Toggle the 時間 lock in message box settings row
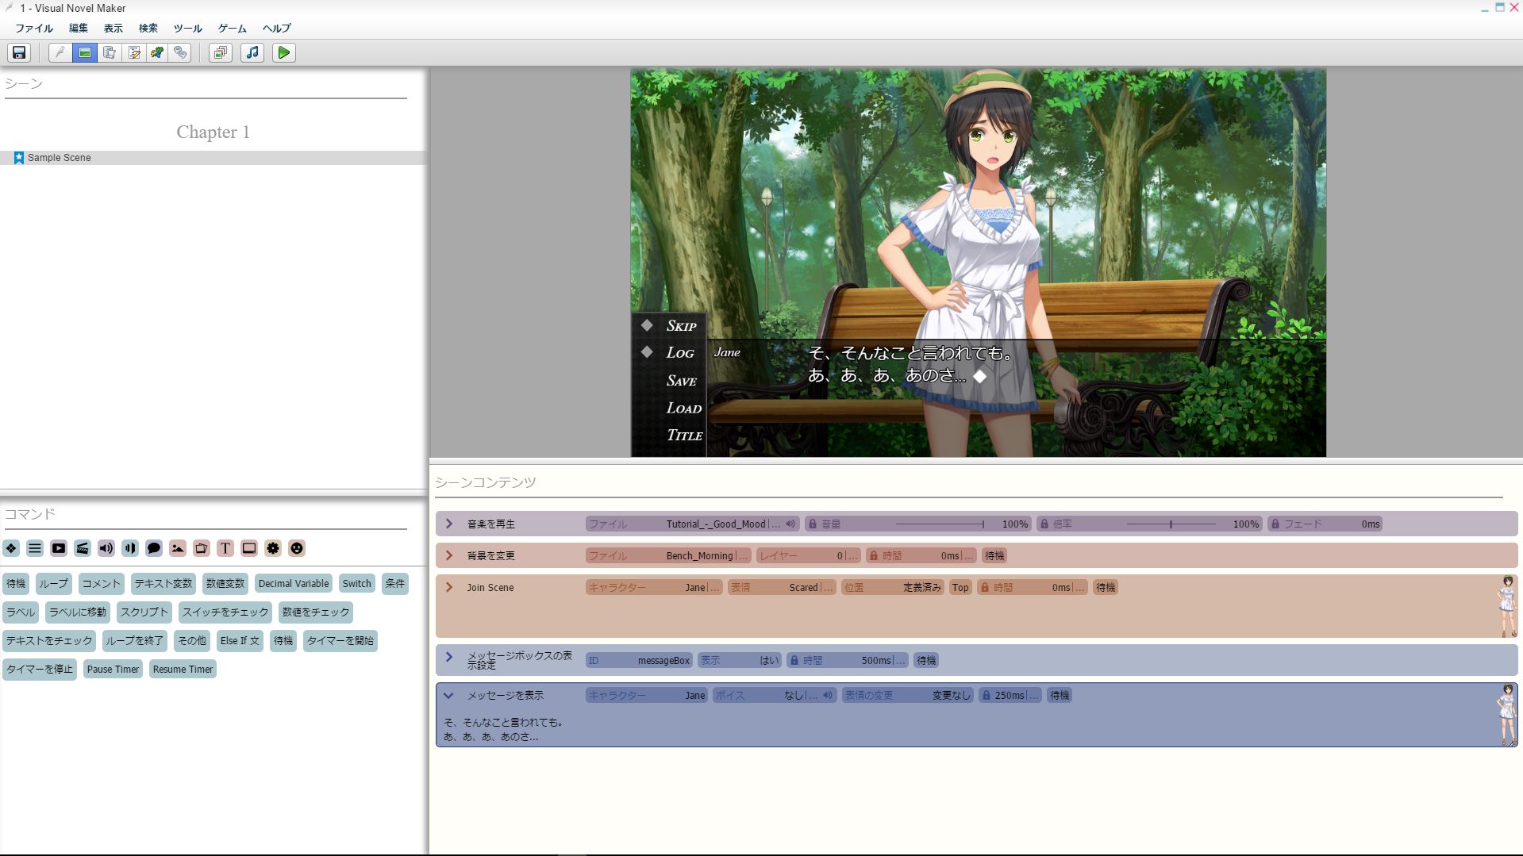1523x856 pixels. point(794,661)
